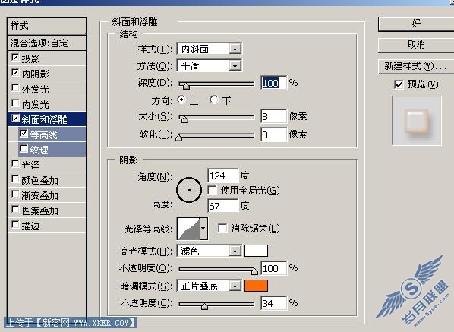Click the size field showing 8
This screenshot has width=454, height=332.
click(273, 116)
